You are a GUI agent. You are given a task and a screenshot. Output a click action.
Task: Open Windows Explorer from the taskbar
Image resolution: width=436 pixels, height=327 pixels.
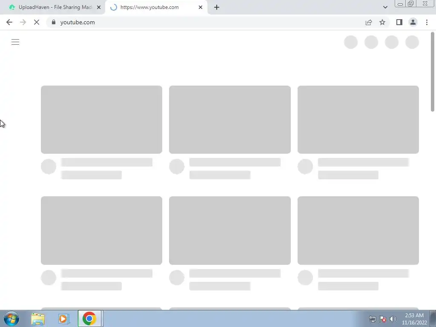pos(38,318)
